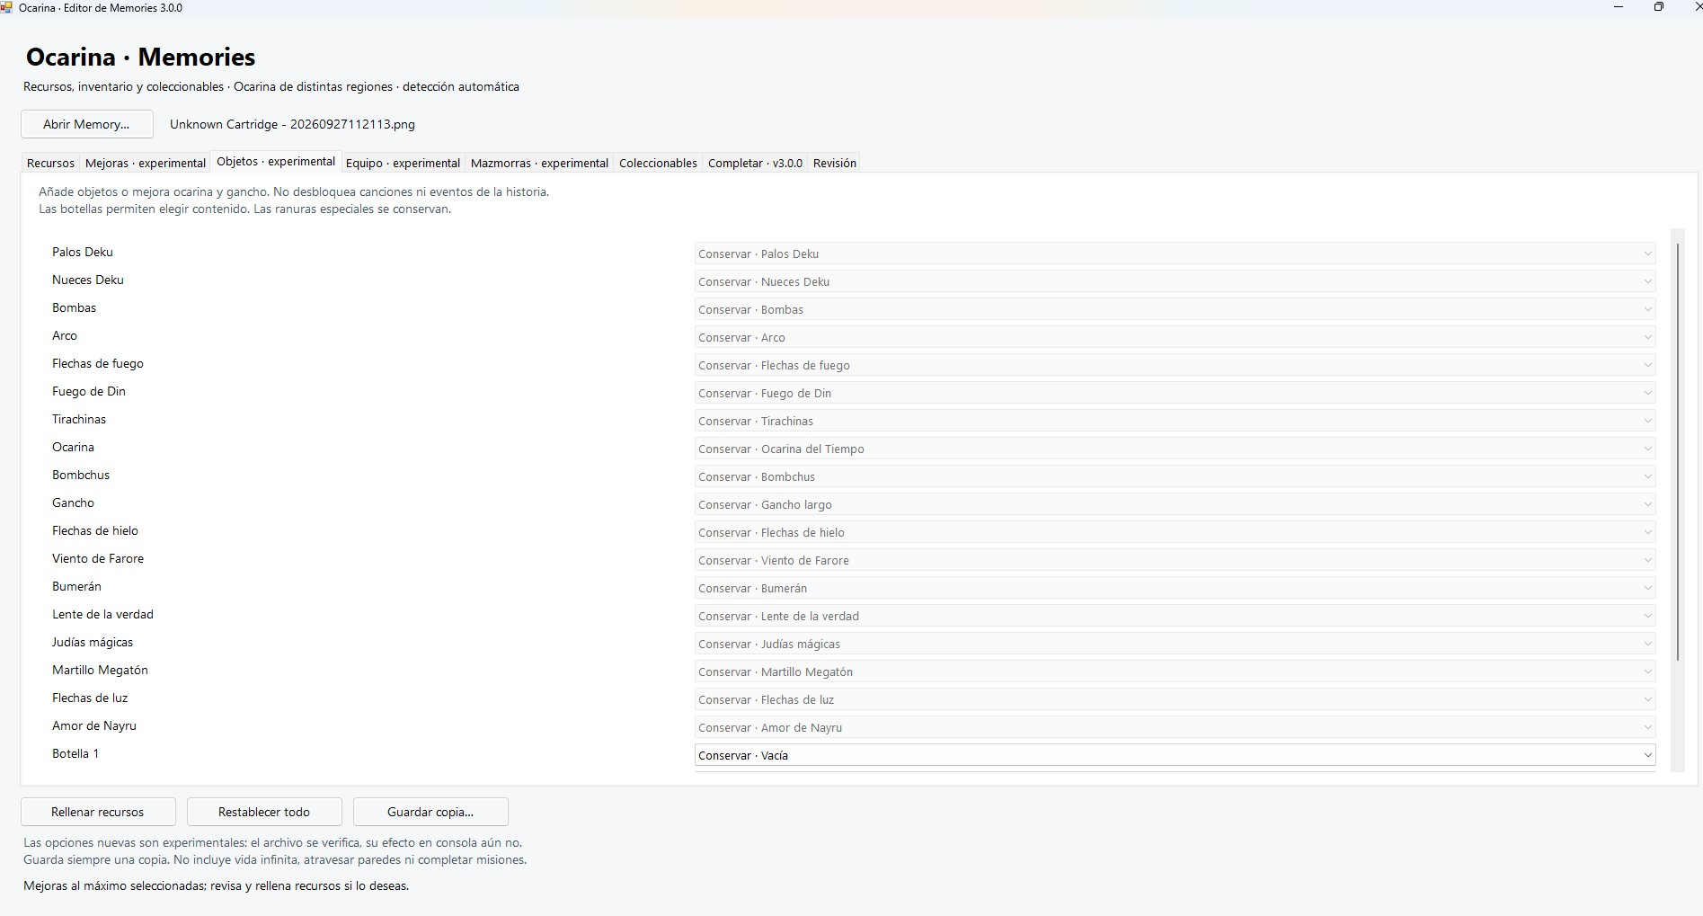1703x916 pixels.
Task: Click the Ocarina · Memories heading
Action: coord(141,57)
